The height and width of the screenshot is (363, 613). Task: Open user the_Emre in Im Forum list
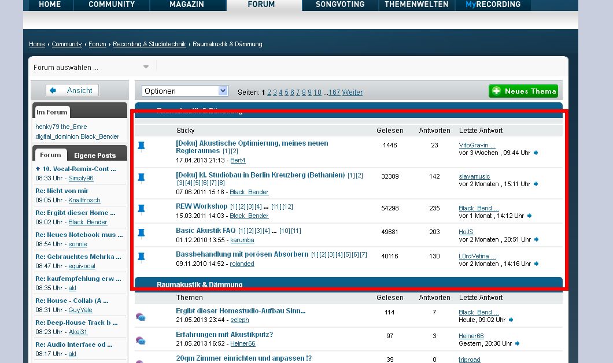click(74, 127)
